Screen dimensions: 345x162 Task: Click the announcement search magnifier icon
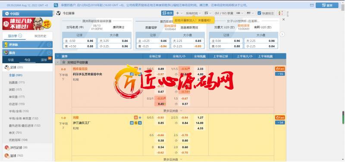tap(56, 5)
